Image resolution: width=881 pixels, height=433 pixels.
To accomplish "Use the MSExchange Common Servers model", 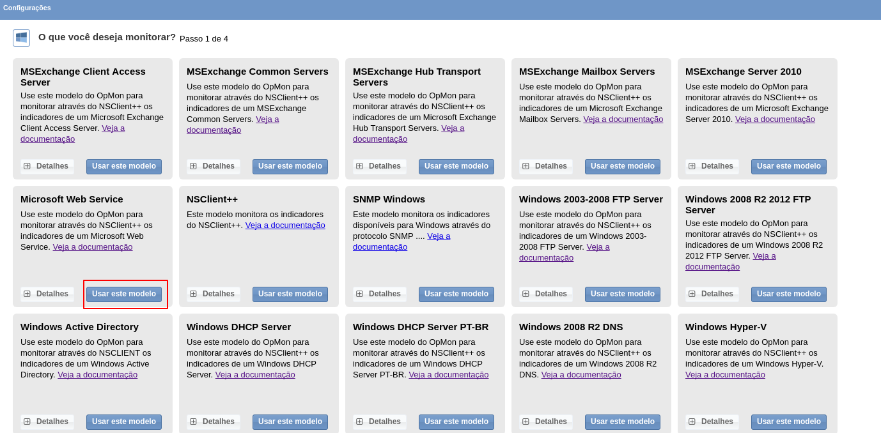I will tap(290, 166).
